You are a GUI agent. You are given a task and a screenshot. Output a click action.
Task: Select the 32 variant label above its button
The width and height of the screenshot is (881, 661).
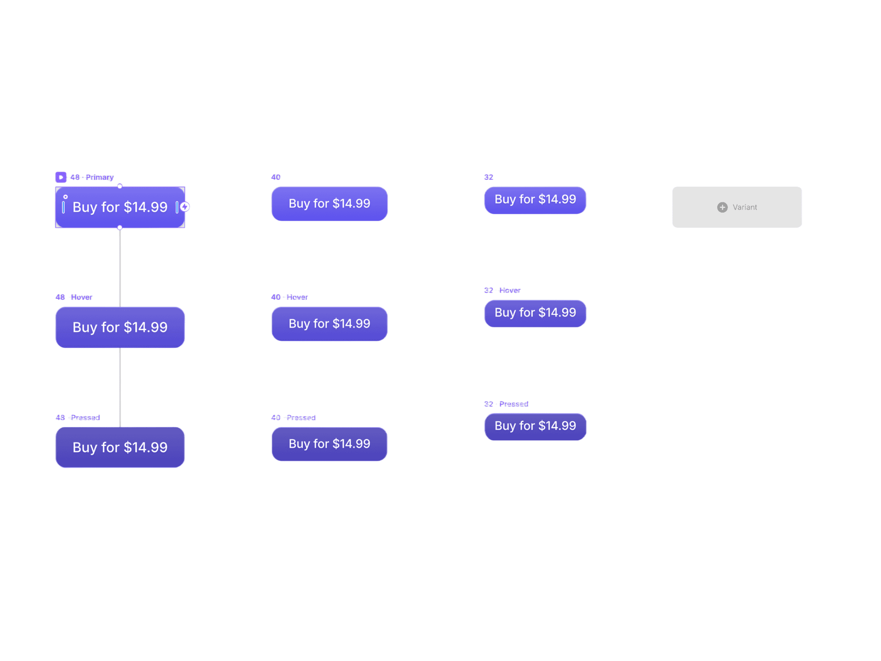tap(489, 177)
